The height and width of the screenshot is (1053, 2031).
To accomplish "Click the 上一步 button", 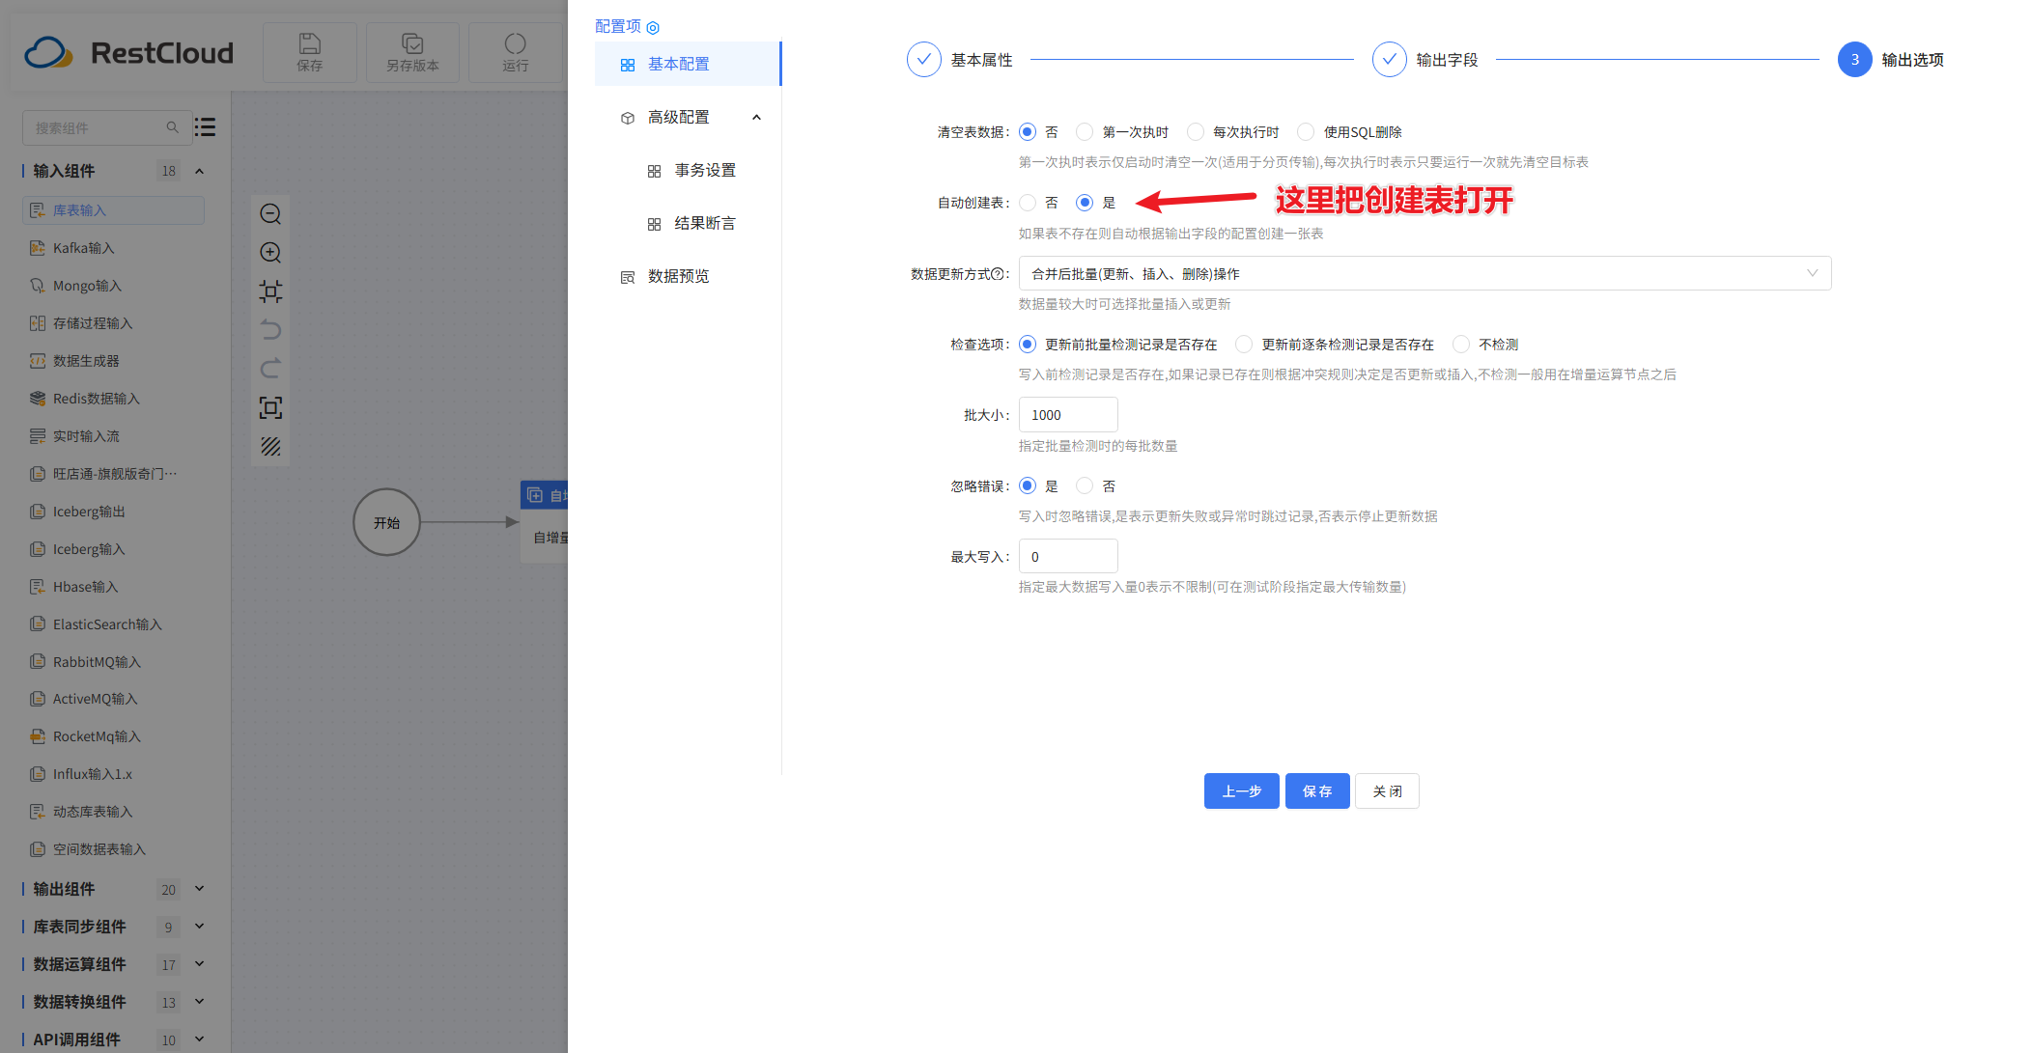I will point(1241,791).
